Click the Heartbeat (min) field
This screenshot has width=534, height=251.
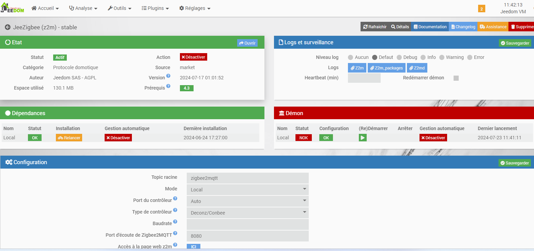[x=364, y=78]
